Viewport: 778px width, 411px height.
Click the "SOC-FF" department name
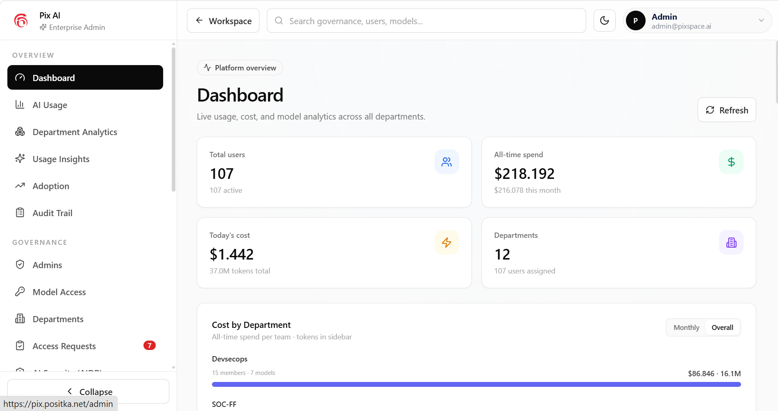(224, 404)
